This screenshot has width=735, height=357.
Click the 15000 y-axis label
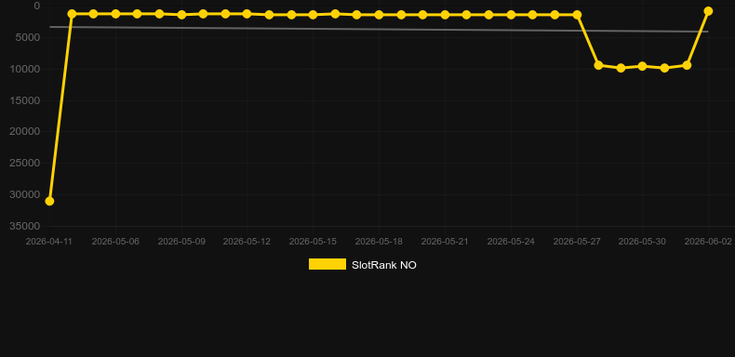[x=25, y=100]
